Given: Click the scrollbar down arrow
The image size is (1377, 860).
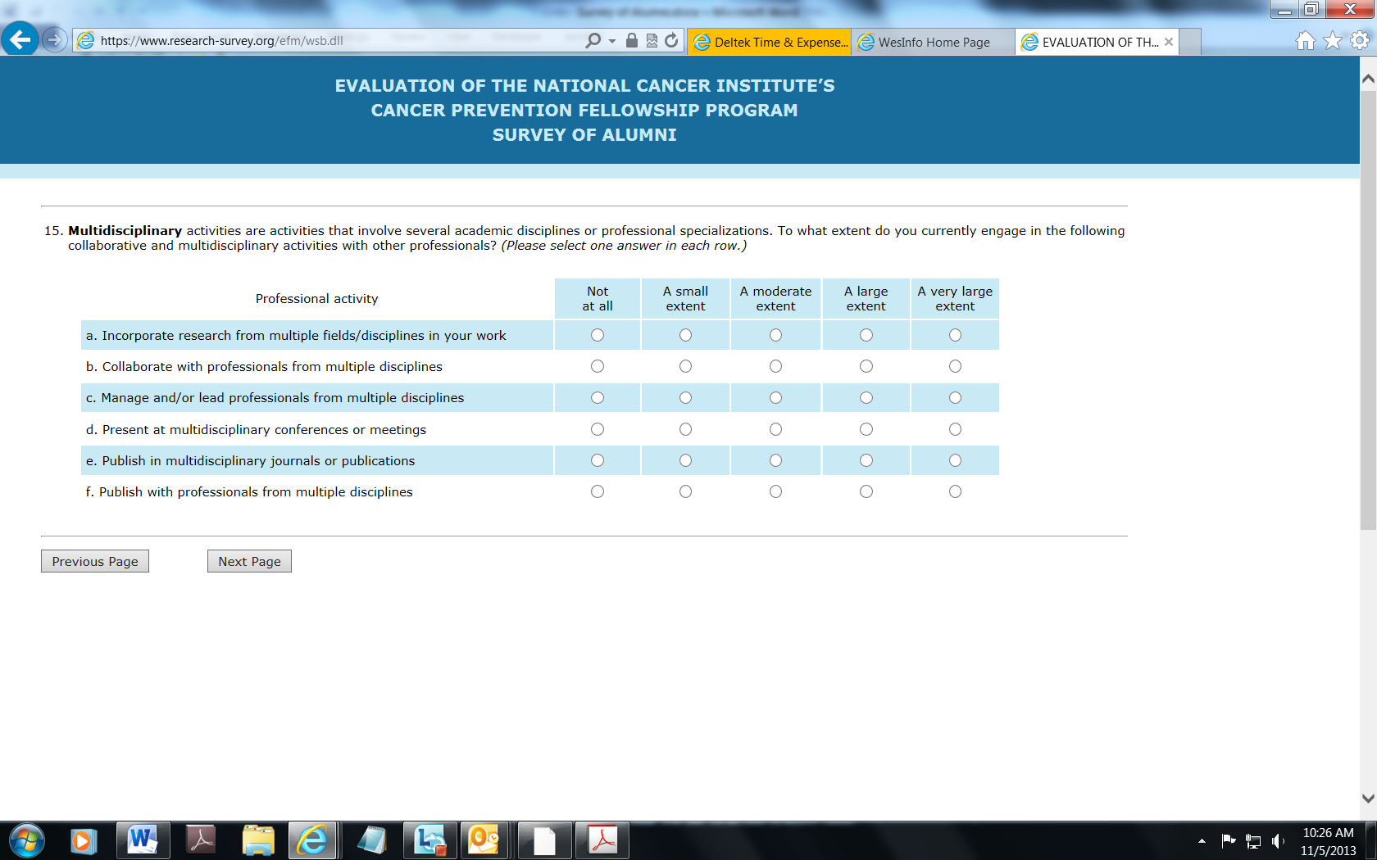Looking at the screenshot, I should pyautogui.click(x=1367, y=798).
